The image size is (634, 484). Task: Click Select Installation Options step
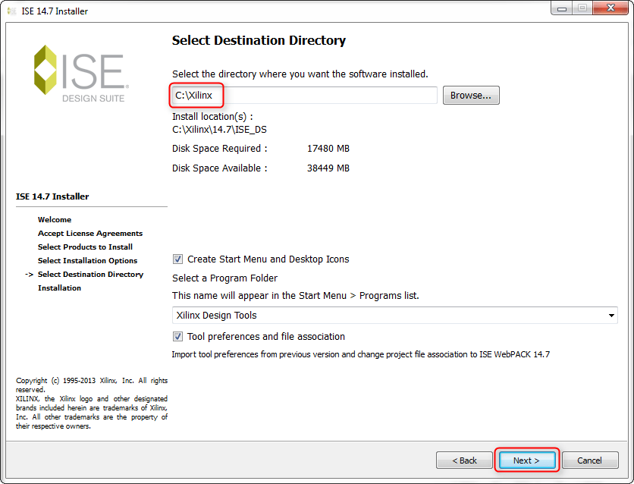point(86,261)
